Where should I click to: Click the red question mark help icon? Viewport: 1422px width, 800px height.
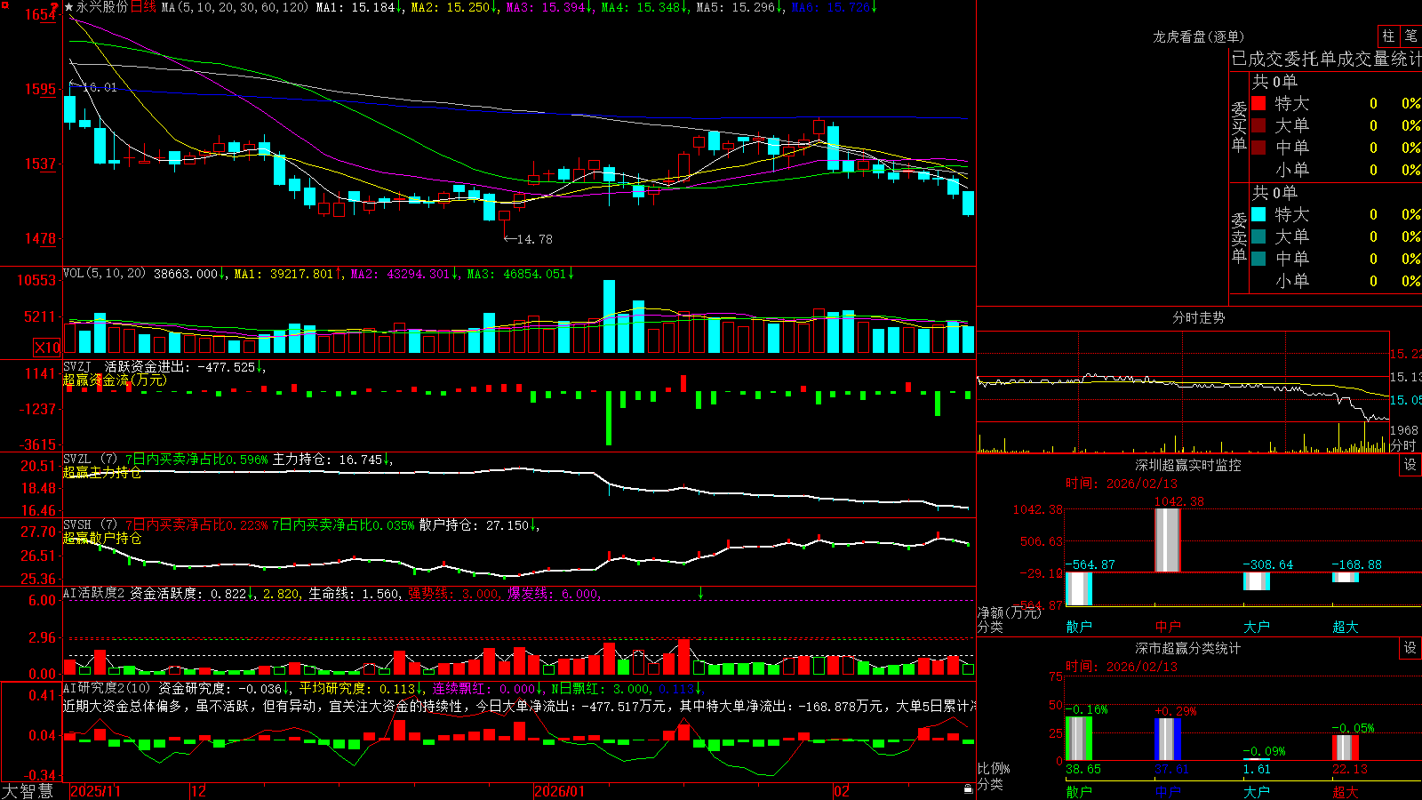[x=55, y=8]
